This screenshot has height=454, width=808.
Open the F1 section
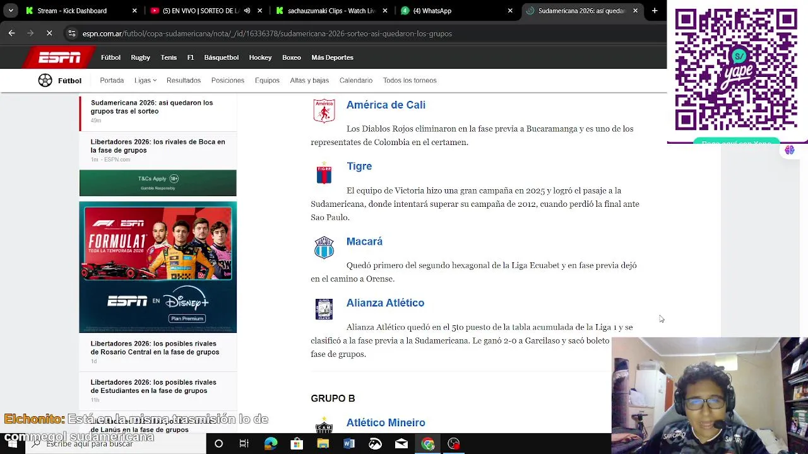[x=191, y=57]
